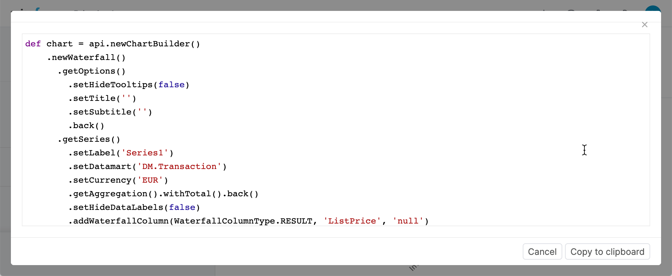
Task: Click the text cursor in the code area
Action: [x=584, y=150]
